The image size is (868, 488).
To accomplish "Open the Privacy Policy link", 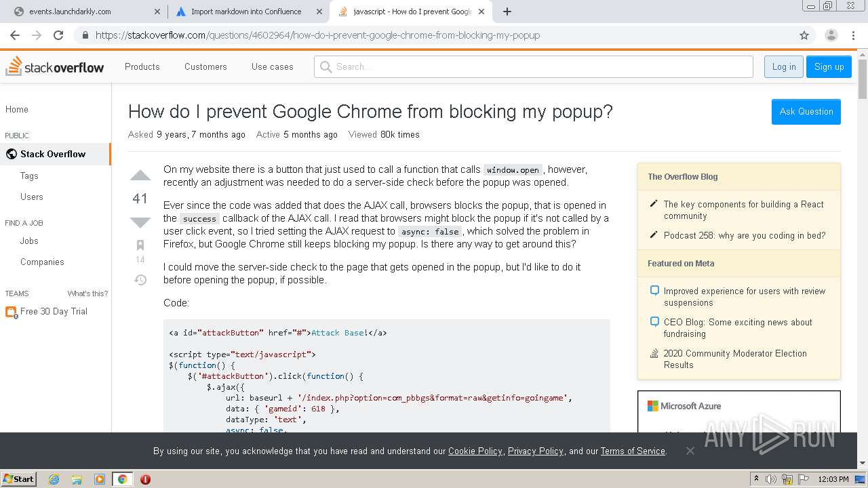I will pos(536,451).
